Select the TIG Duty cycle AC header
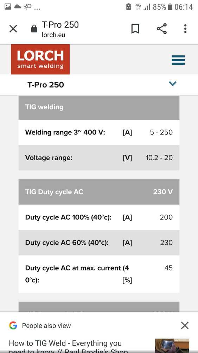 pos(99,192)
